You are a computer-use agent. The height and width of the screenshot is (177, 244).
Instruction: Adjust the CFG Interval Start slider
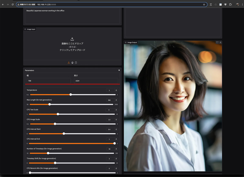click(72, 134)
